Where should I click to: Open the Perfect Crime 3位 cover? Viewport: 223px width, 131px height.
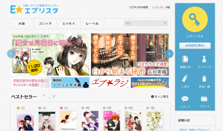(68, 121)
